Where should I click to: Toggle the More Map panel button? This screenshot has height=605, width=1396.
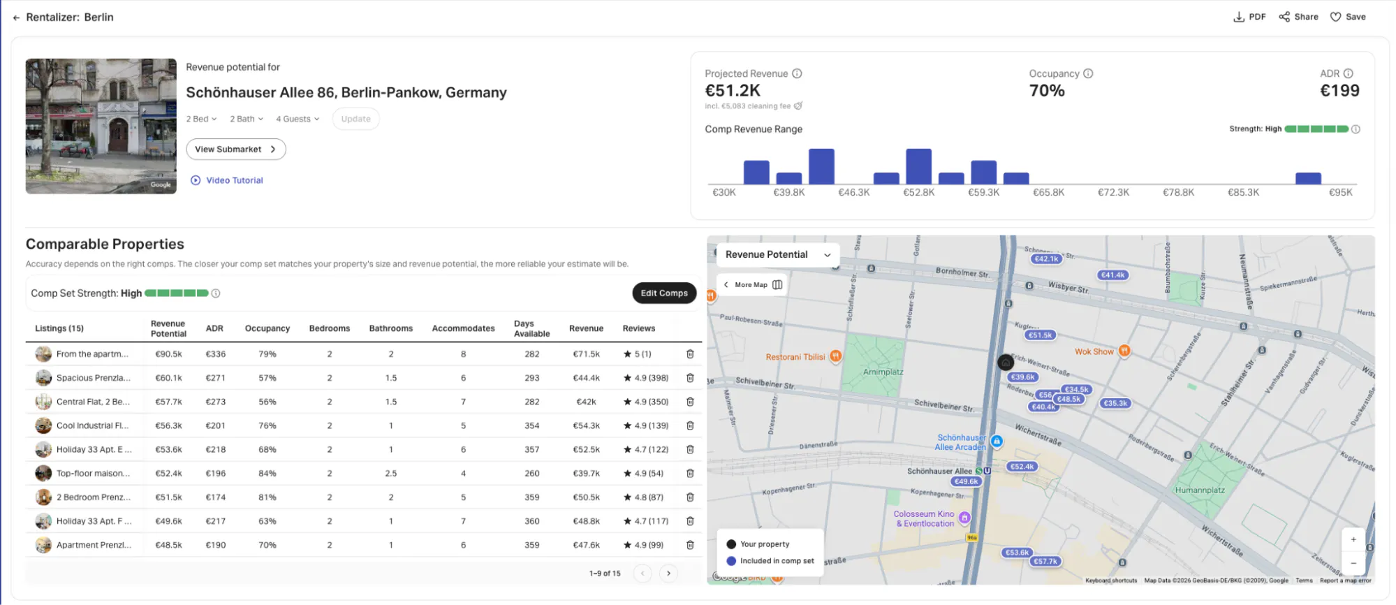pos(751,285)
